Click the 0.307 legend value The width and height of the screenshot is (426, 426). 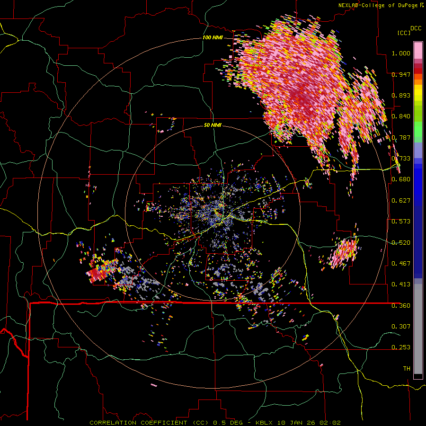[401, 326]
